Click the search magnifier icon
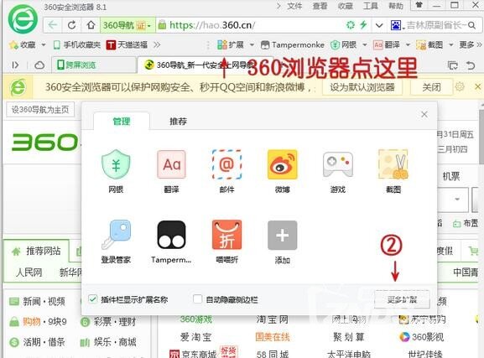Image resolution: width=484 pixels, height=358 pixels. click(x=471, y=25)
